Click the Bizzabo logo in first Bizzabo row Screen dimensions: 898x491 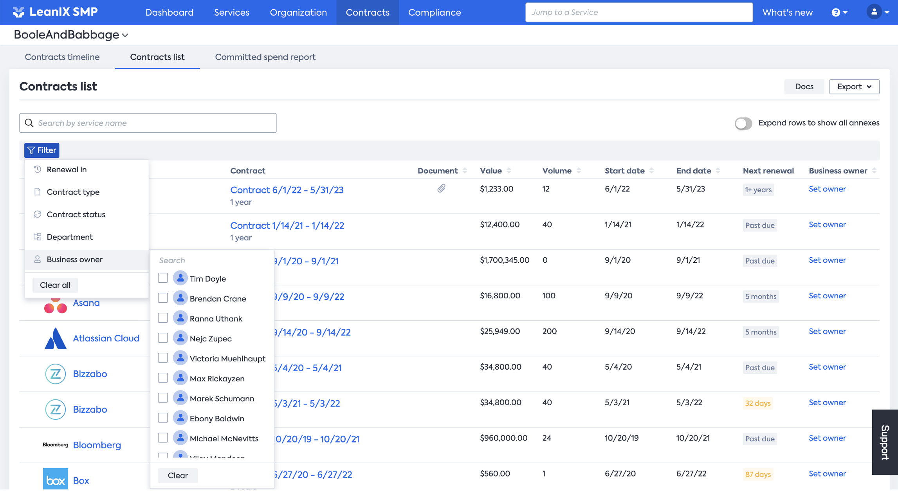pos(55,374)
